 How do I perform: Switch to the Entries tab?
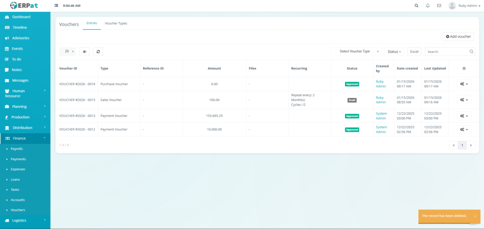[92, 23]
